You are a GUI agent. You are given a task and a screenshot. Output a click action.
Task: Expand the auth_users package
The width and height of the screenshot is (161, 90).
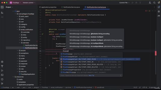(x=17, y=16)
